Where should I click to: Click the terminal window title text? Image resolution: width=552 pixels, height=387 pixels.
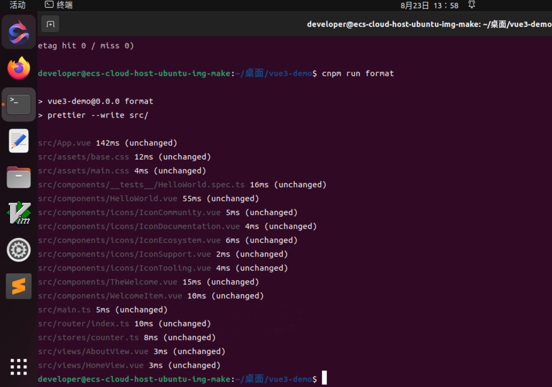429,24
